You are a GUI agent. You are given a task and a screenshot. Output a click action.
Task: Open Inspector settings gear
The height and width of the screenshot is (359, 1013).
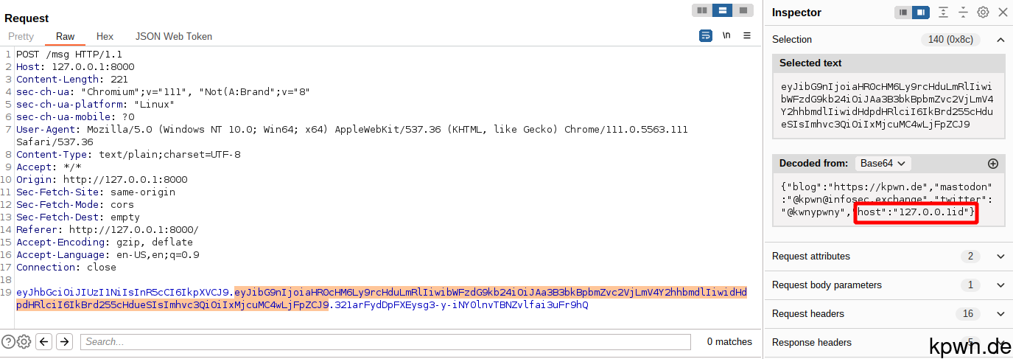(983, 13)
